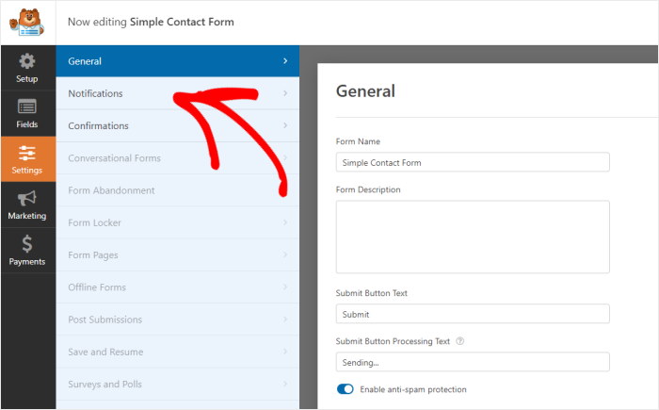Image resolution: width=659 pixels, height=410 pixels.
Task: Expand the Confirmations row chevron
Action: (285, 125)
